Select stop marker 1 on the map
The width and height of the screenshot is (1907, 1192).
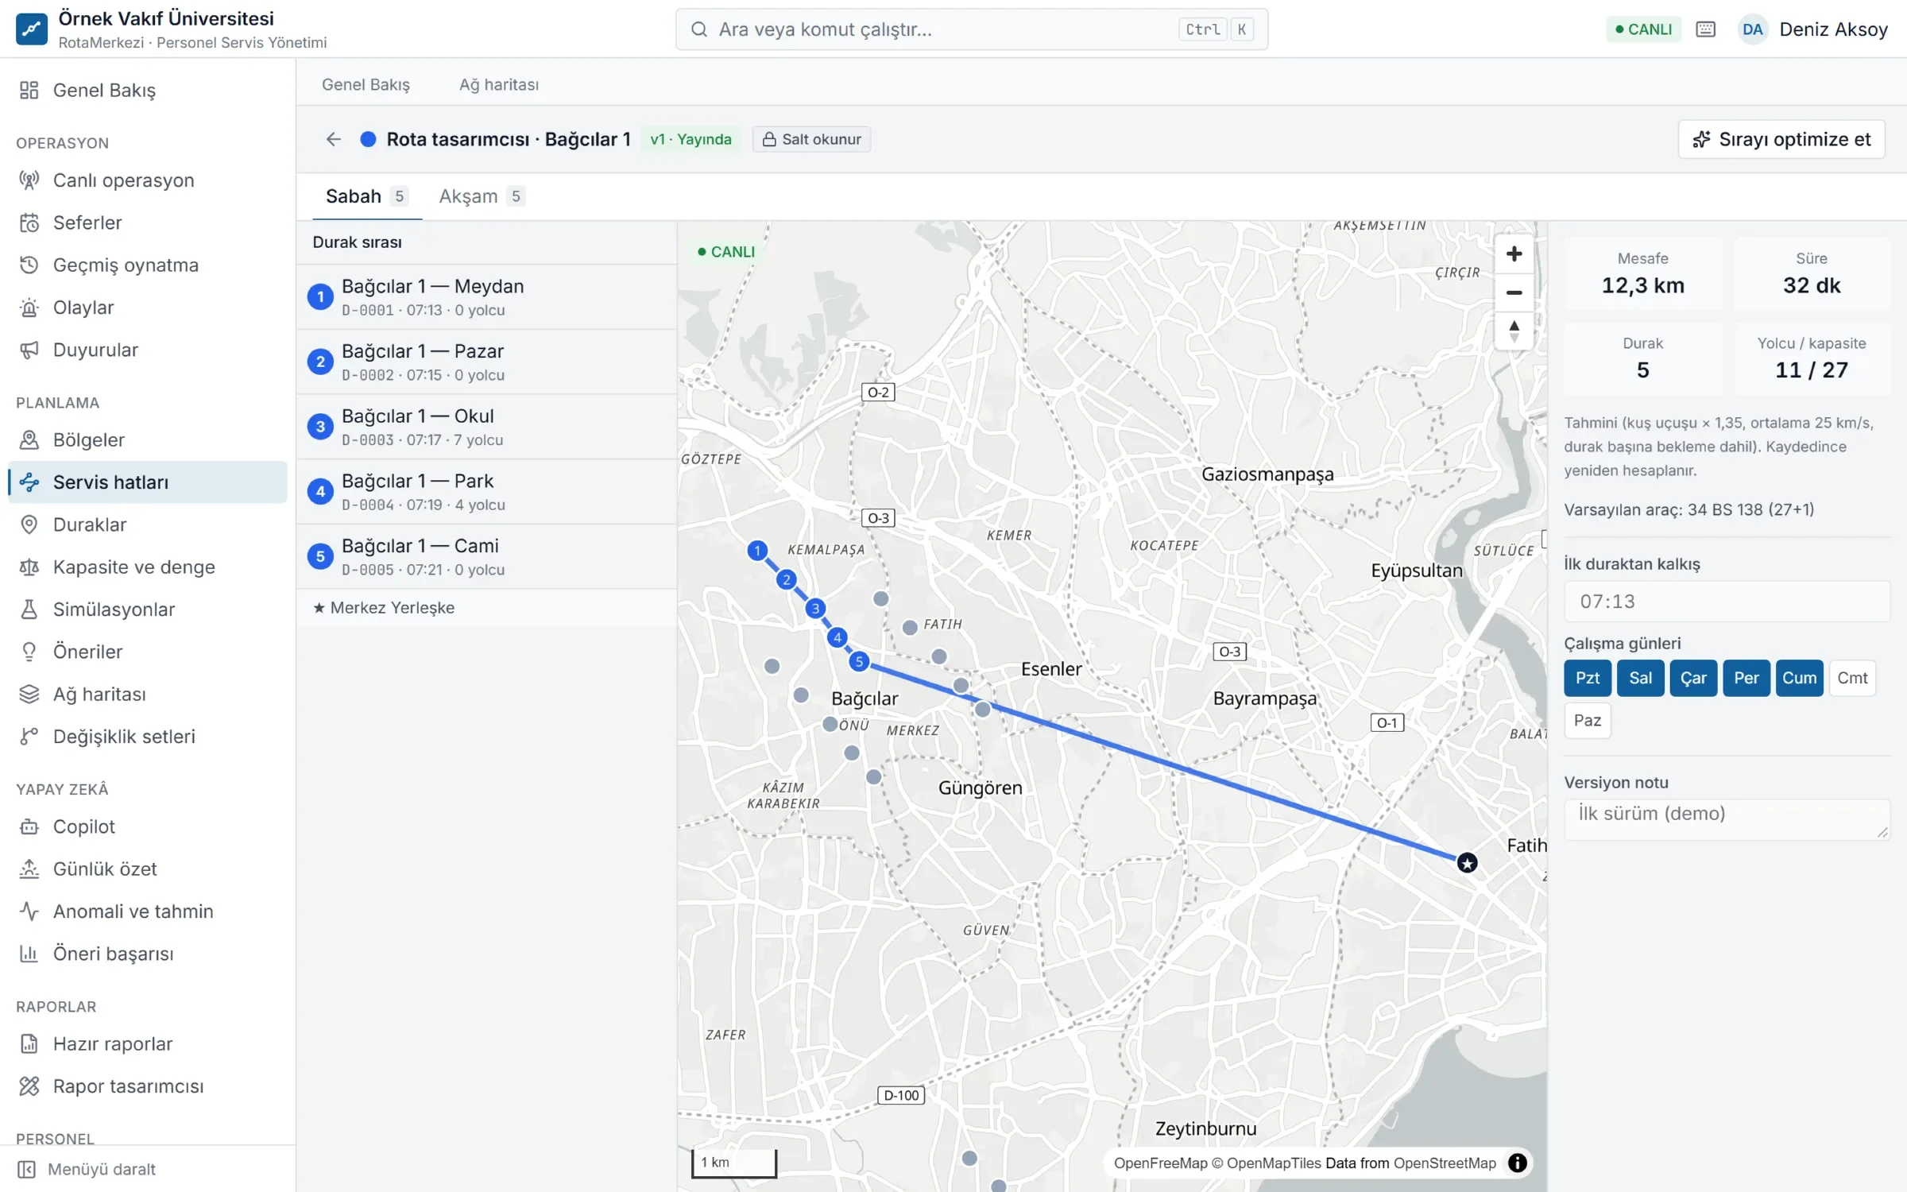[757, 550]
